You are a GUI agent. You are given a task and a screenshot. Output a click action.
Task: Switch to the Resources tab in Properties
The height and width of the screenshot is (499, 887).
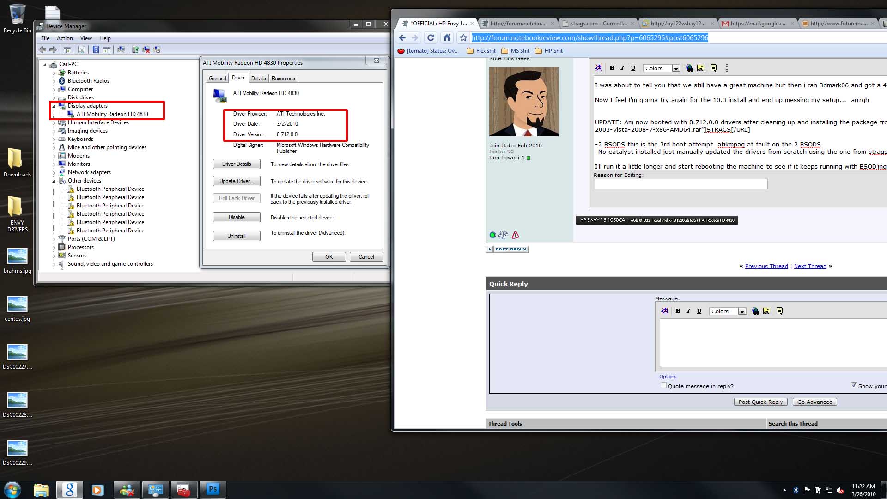[283, 79]
